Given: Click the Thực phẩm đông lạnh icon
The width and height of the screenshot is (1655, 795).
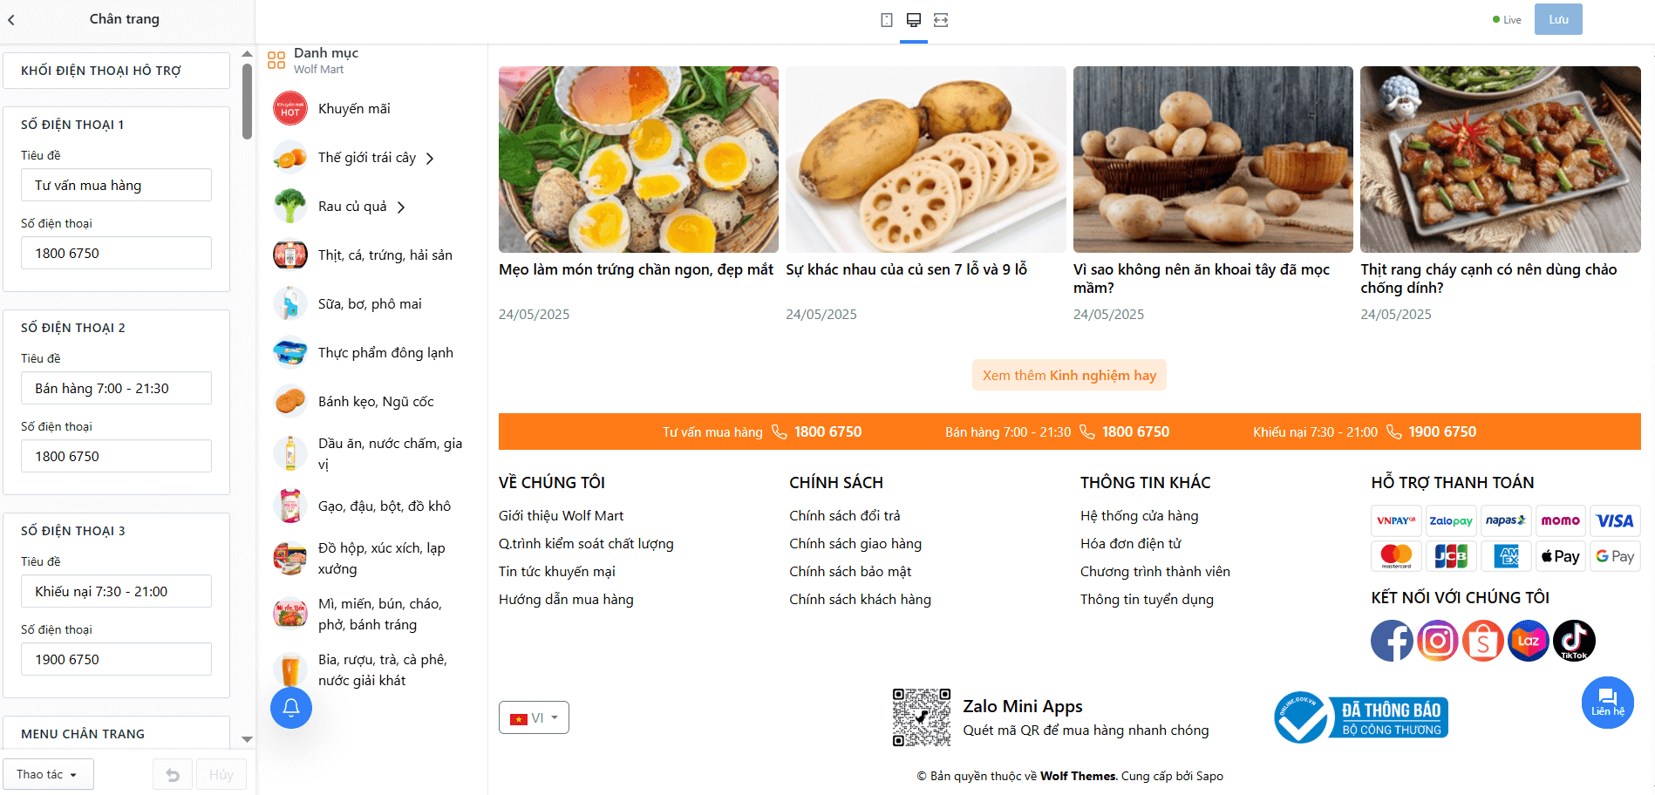Looking at the screenshot, I should pos(290,353).
